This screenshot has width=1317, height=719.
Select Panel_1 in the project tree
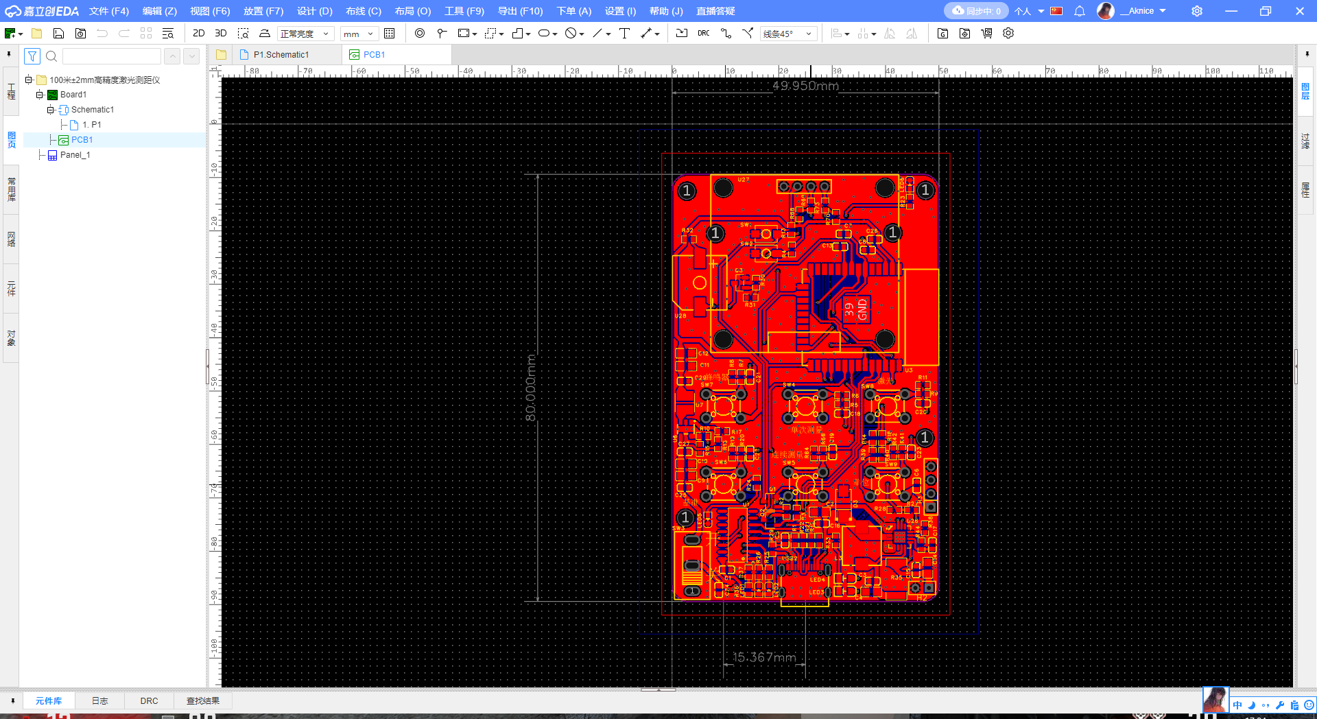[75, 155]
